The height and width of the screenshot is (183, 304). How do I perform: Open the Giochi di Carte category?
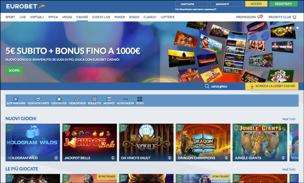38,101
